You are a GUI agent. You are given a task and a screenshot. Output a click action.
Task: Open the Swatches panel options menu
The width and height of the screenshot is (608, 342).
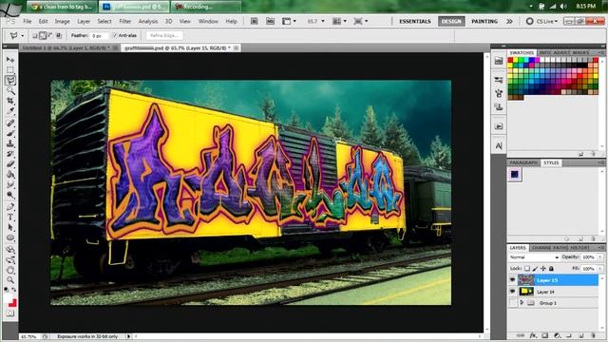pyautogui.click(x=601, y=52)
